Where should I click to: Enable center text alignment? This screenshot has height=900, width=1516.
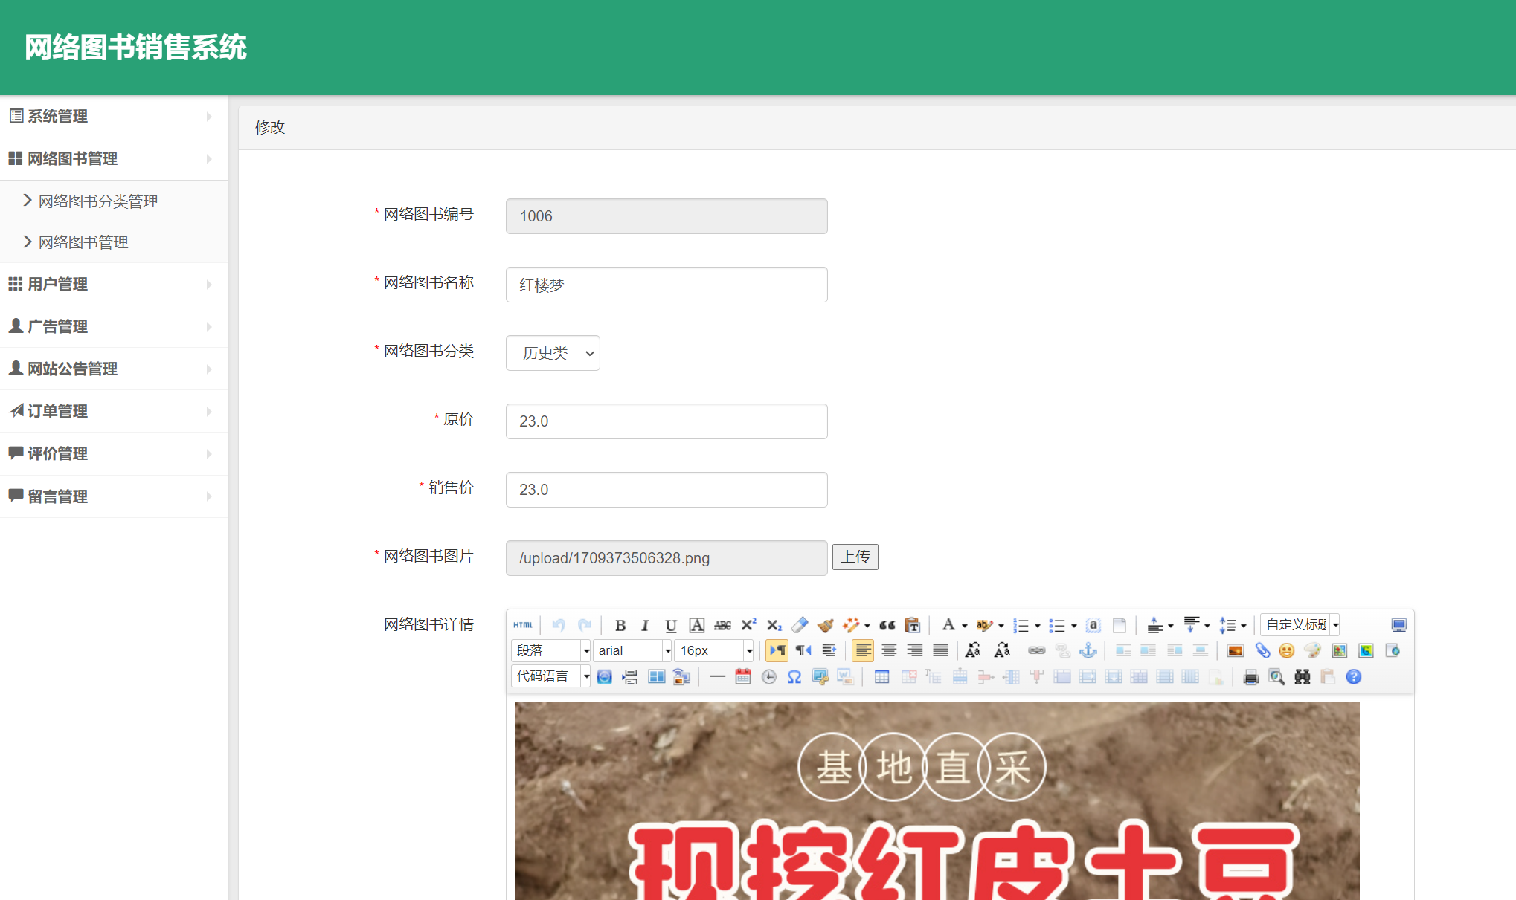[889, 650]
